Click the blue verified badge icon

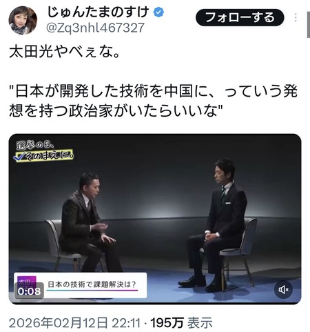tap(158, 12)
